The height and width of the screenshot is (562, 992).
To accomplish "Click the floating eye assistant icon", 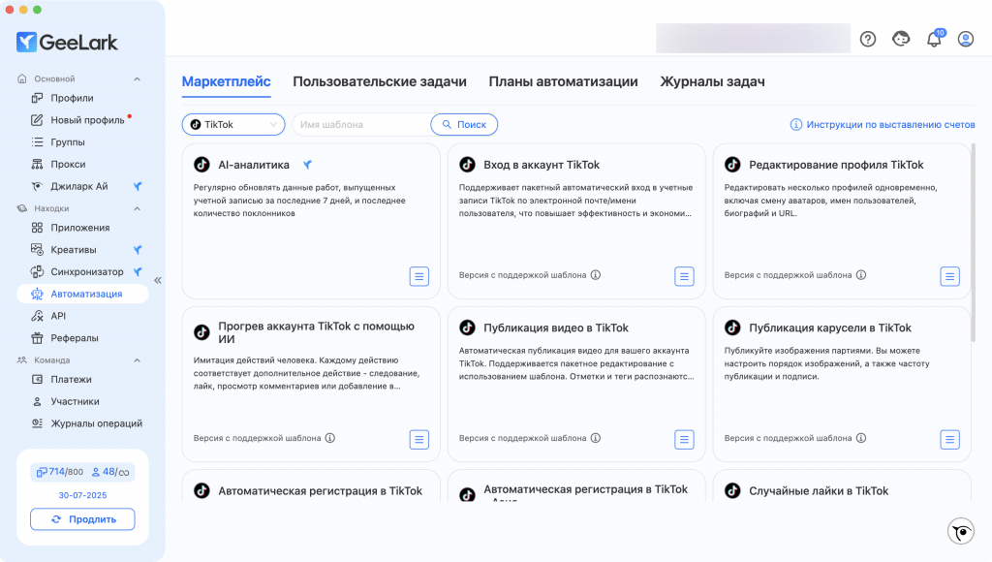I will click(x=960, y=532).
